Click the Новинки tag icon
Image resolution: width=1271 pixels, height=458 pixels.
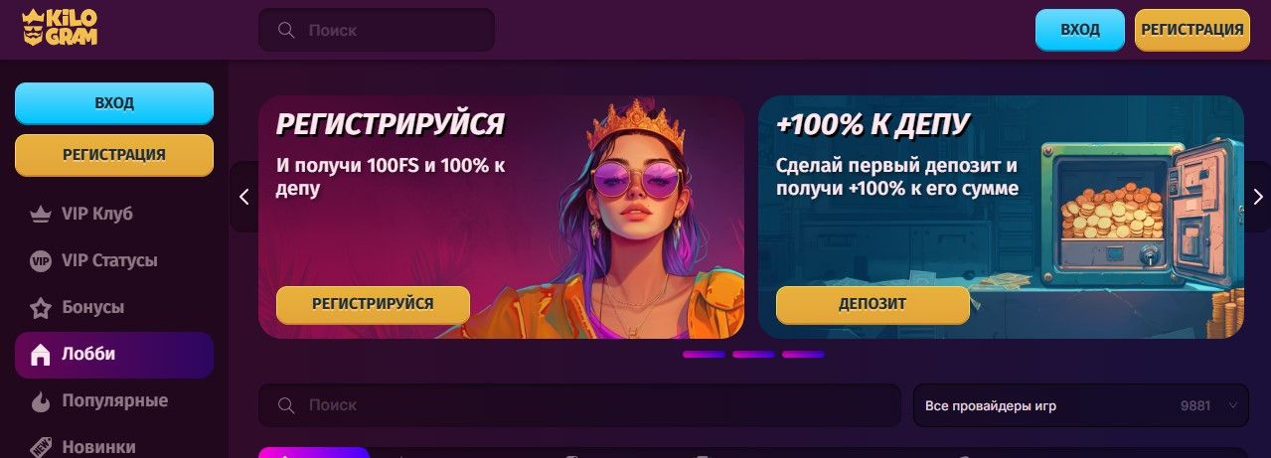[x=41, y=447]
